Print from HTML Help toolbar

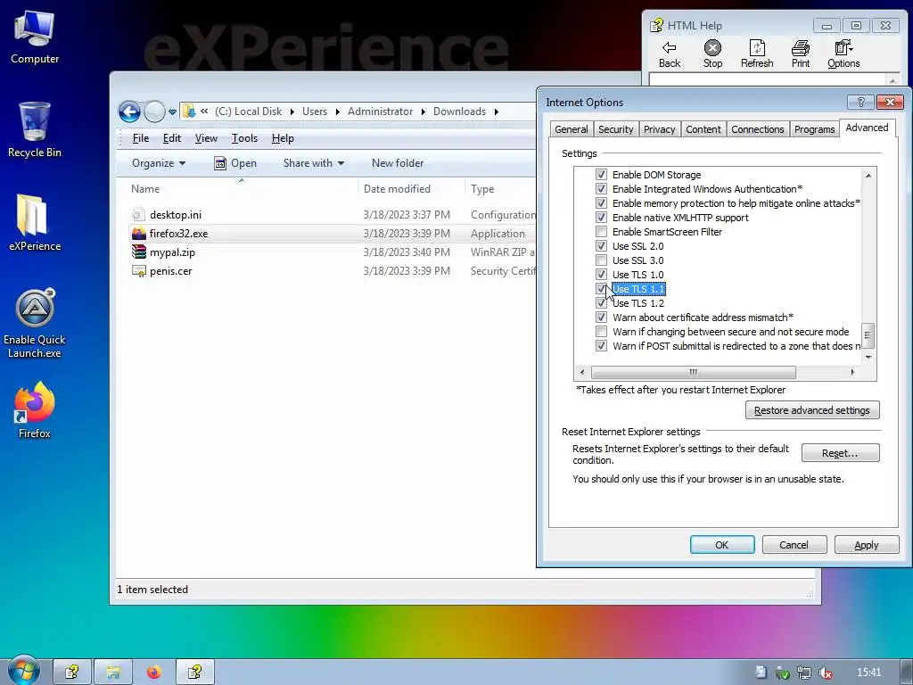point(800,54)
